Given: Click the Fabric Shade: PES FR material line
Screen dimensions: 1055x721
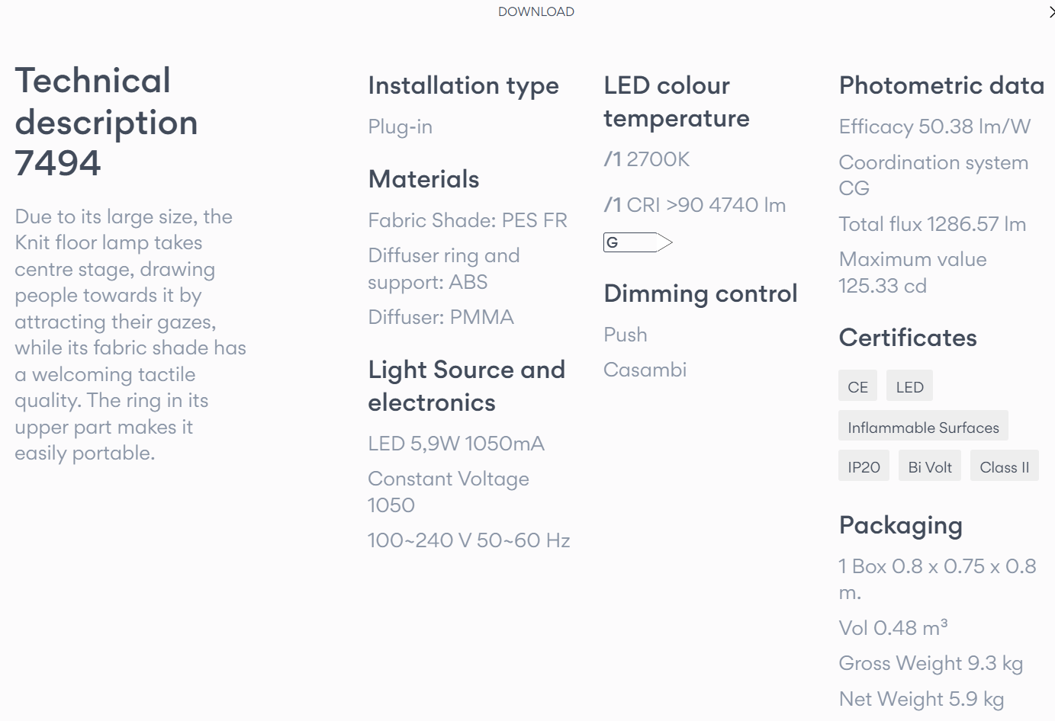Looking at the screenshot, I should click(467, 220).
